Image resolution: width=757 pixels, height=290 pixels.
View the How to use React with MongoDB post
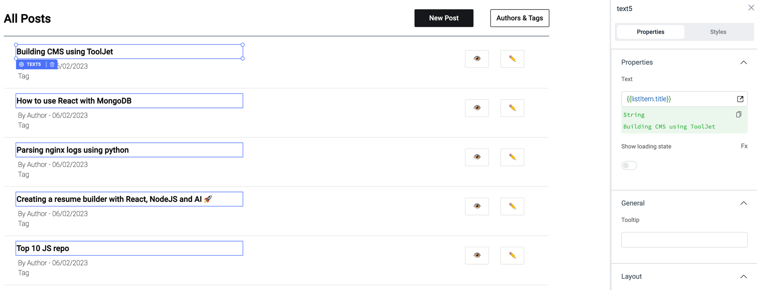pos(477,108)
